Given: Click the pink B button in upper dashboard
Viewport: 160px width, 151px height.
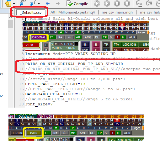Looking at the screenshot, I should 96,45.
